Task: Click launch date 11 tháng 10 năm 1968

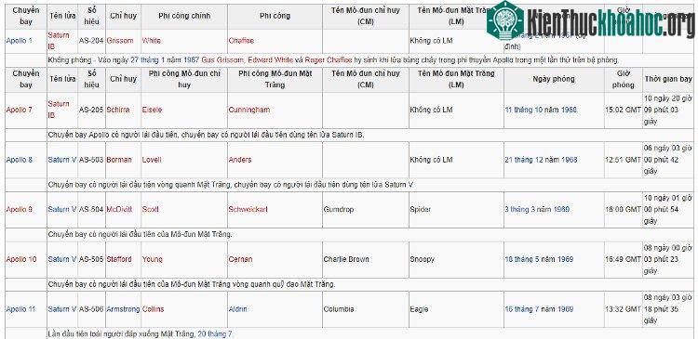Action: 541,110
